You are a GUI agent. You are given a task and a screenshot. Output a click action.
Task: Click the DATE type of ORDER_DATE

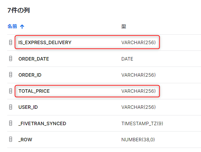coord(127,59)
